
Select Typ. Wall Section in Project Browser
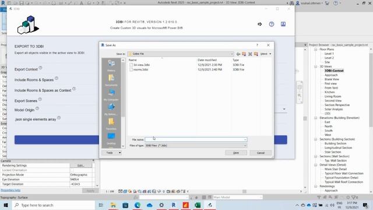pyautogui.click(x=336, y=161)
